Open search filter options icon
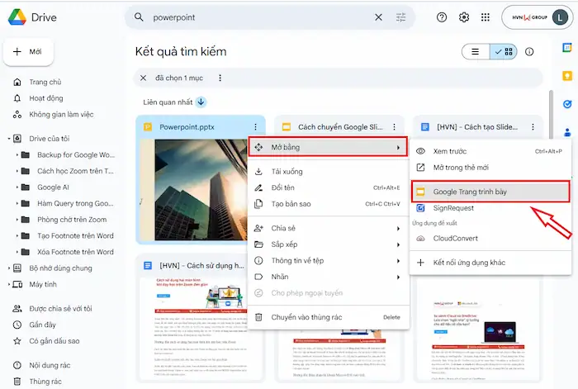Viewport: 578px width, 389px height. tap(401, 17)
